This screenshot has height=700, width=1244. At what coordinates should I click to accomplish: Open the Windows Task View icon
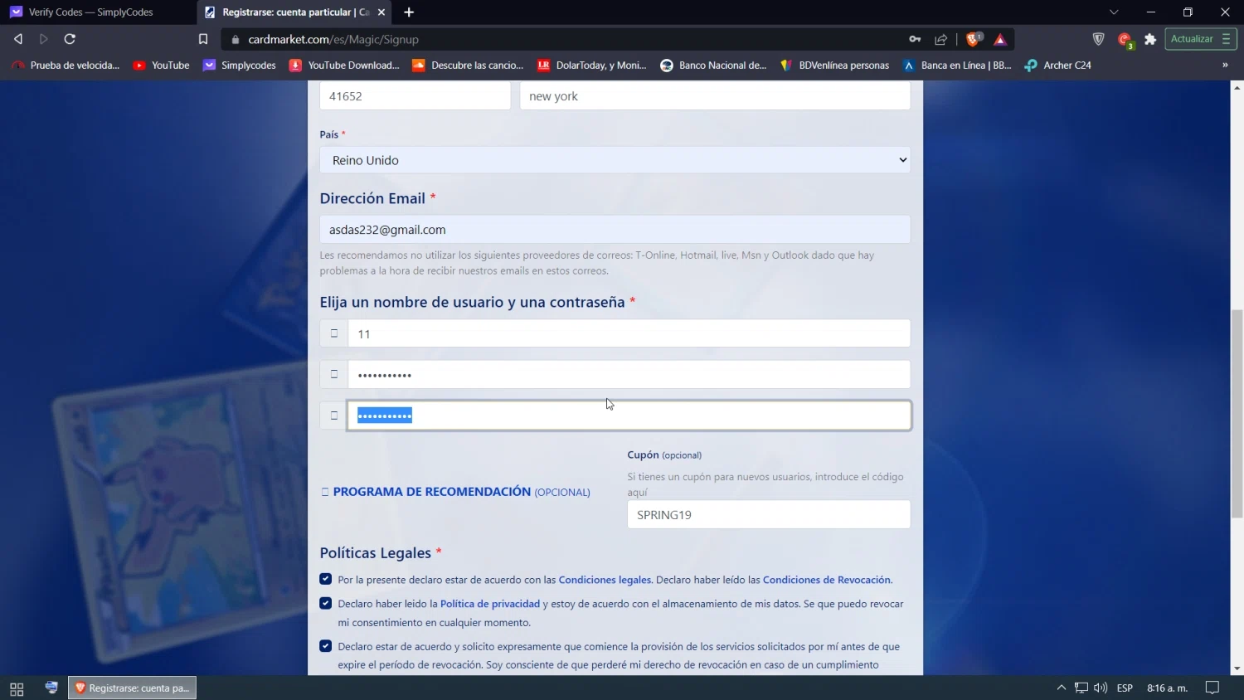click(x=17, y=688)
